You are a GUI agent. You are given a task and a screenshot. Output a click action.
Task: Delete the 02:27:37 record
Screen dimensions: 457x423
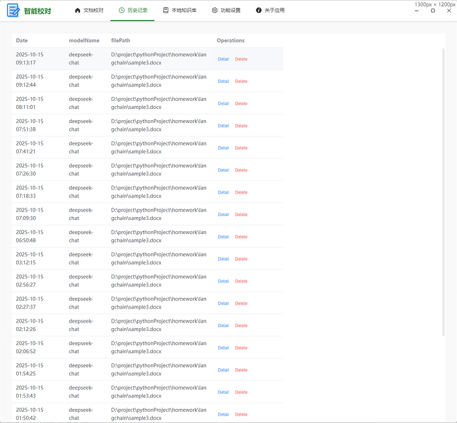[x=241, y=303]
